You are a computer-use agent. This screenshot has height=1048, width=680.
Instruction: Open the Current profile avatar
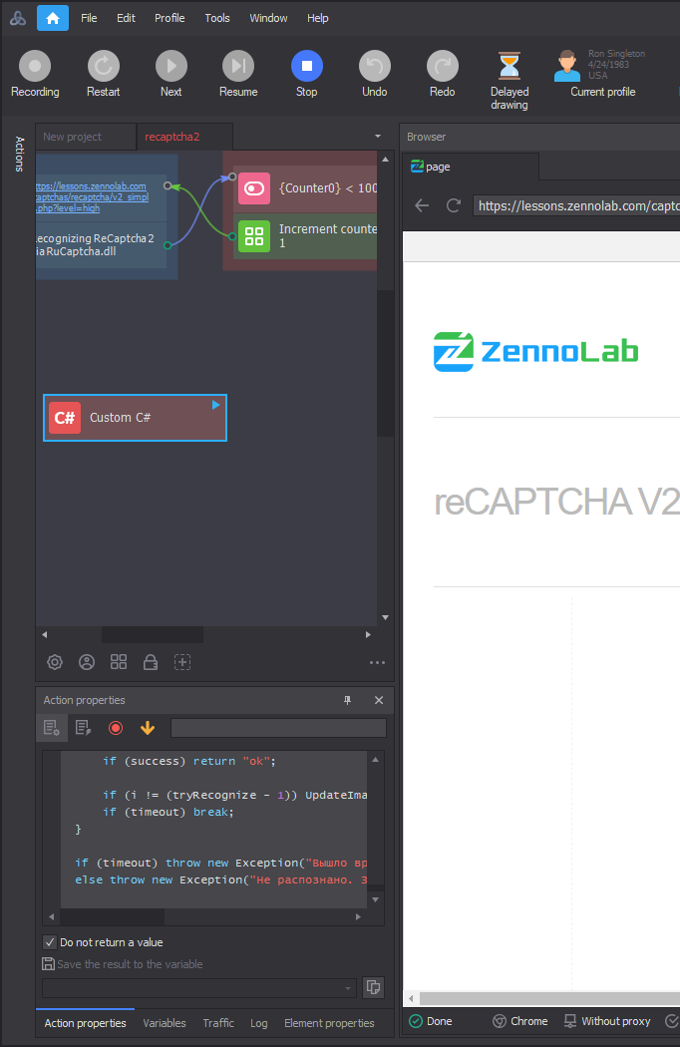tap(567, 66)
